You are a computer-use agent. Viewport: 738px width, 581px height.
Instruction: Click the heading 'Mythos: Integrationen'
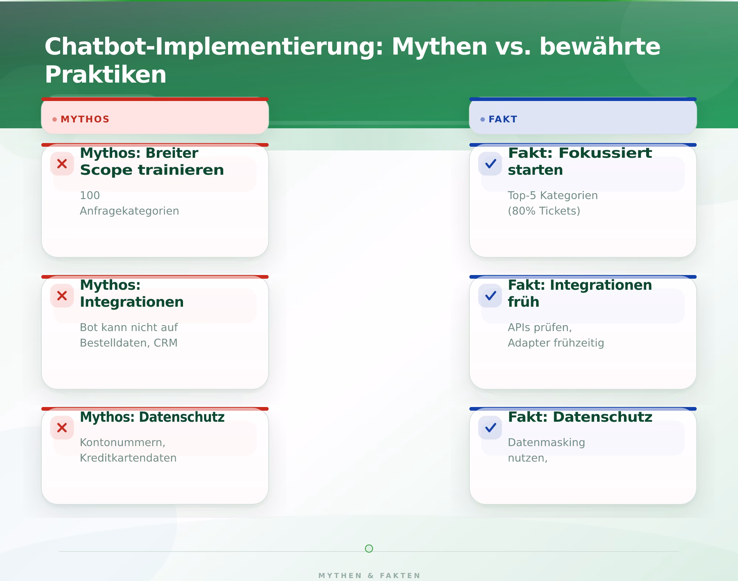click(132, 293)
